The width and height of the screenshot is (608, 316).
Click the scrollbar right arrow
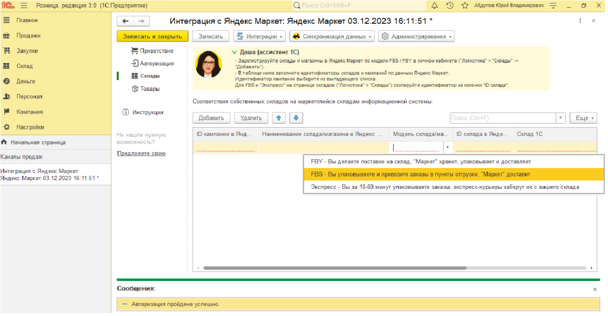592,268
